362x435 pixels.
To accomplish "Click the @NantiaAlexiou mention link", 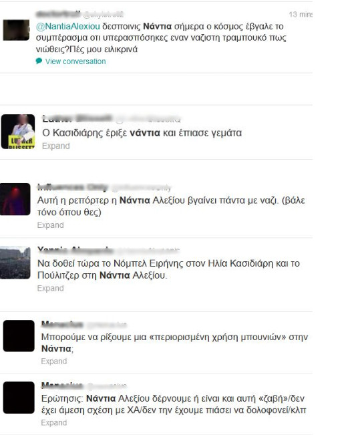I will click(x=68, y=26).
